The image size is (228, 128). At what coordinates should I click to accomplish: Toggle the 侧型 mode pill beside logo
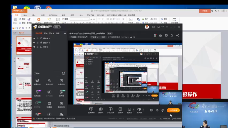click(57, 27)
